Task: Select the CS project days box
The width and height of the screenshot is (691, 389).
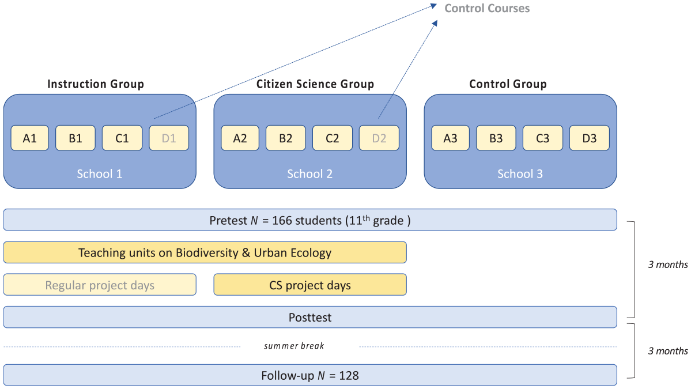Action: pyautogui.click(x=310, y=285)
